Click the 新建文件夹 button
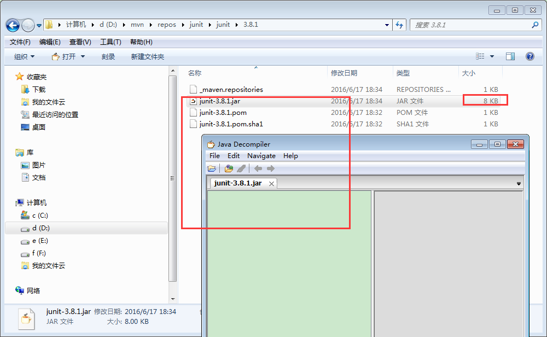Screen dimensions: 547x337 click(x=147, y=56)
